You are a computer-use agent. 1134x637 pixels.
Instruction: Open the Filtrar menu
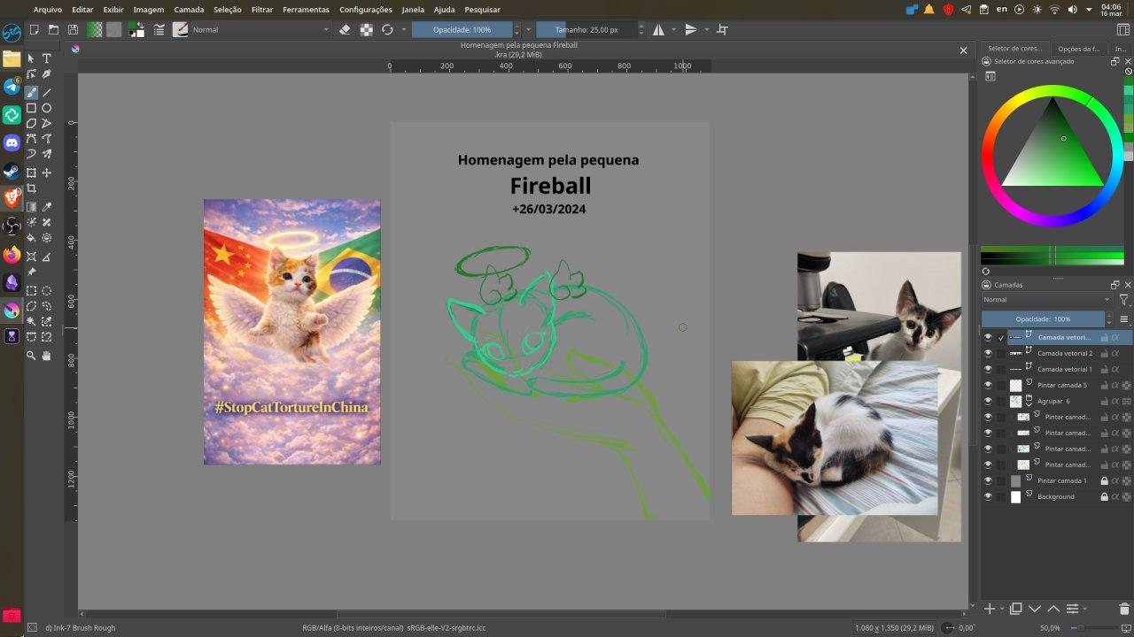click(261, 10)
